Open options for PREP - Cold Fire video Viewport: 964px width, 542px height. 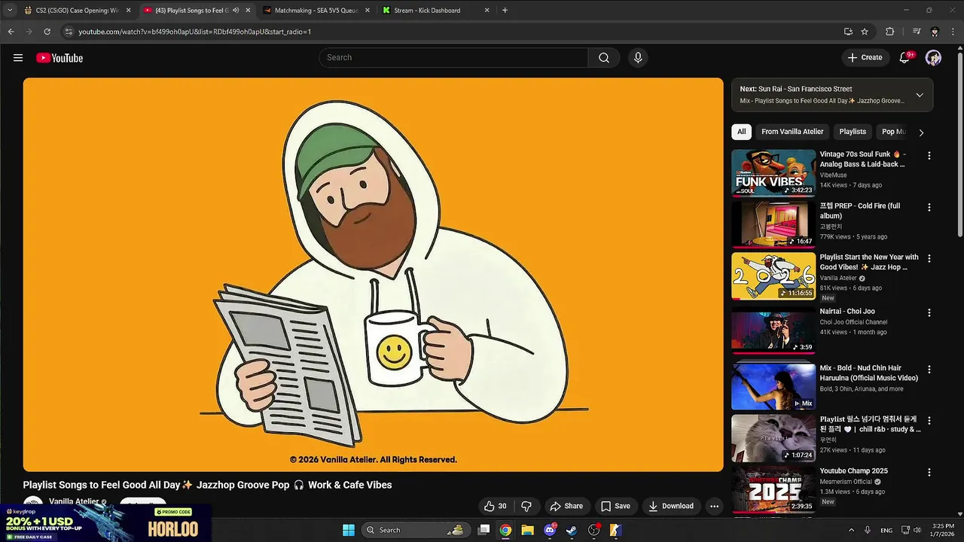coord(929,207)
